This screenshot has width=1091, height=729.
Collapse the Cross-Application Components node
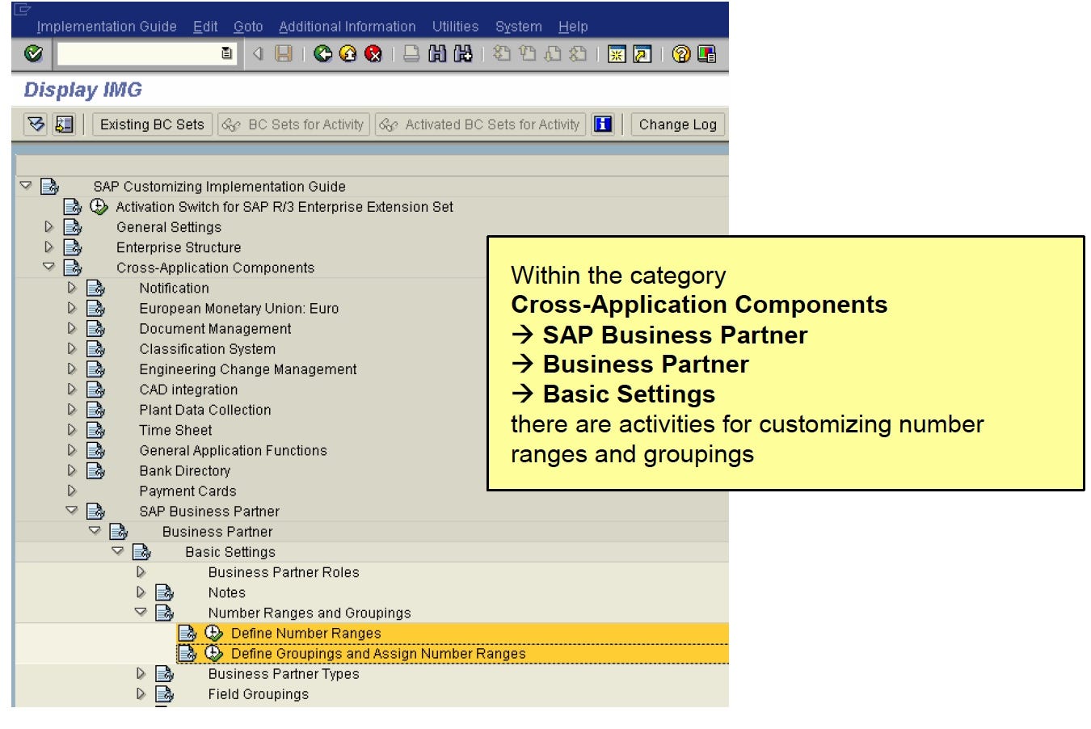[48, 267]
